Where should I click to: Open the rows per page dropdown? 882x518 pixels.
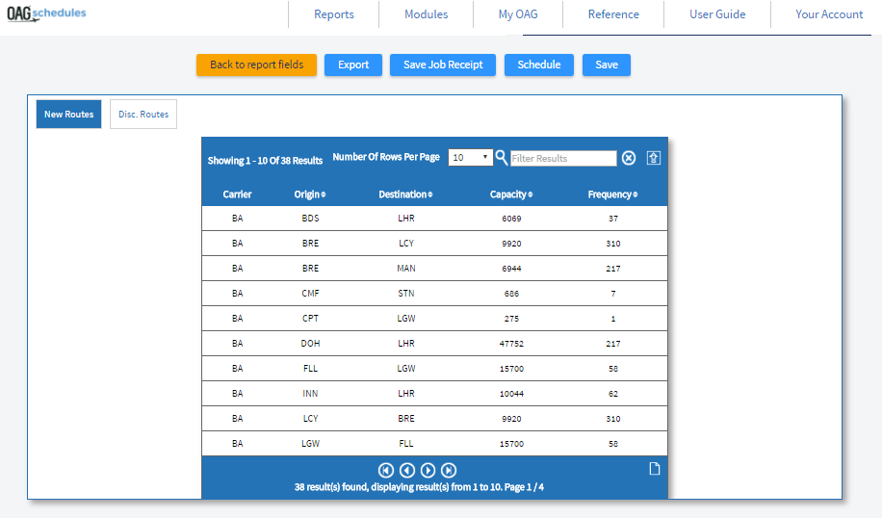coord(470,158)
